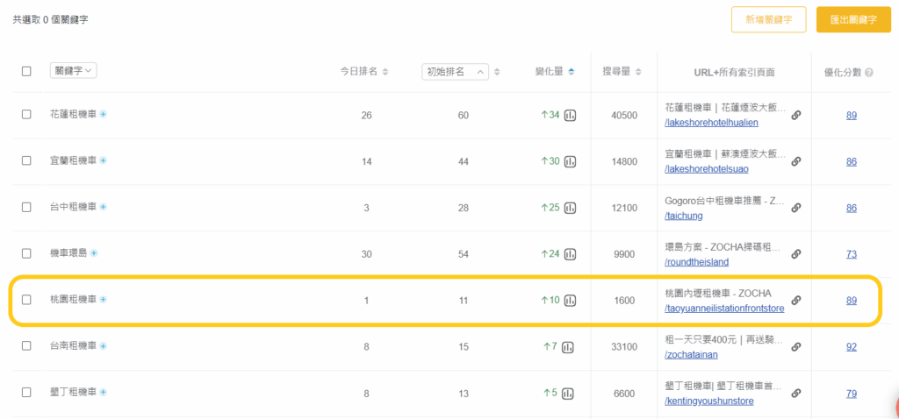Click the plus icon next to 台南租機車
The width and height of the screenshot is (899, 419).
(103, 346)
